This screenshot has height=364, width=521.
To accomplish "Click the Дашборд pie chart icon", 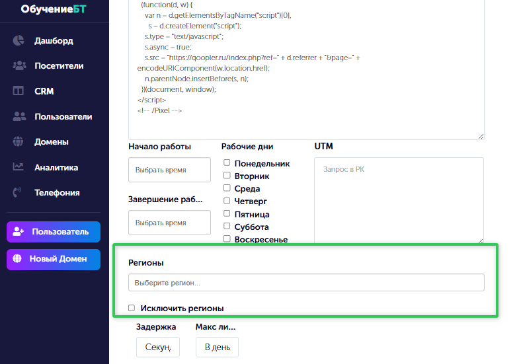I will click(19, 40).
